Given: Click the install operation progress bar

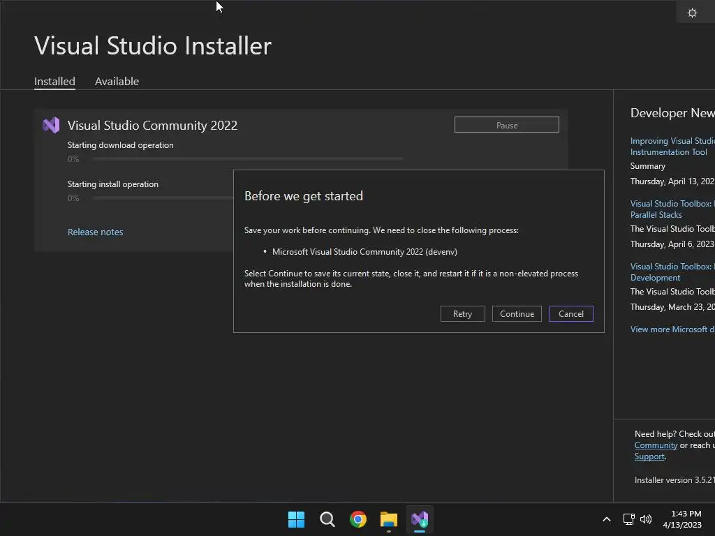Looking at the screenshot, I should (x=163, y=198).
